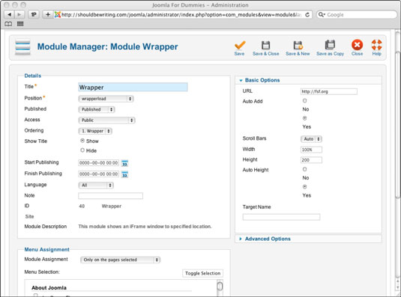The width and height of the screenshot is (401, 297).
Task: Click the Save & New icon
Action: (298, 45)
